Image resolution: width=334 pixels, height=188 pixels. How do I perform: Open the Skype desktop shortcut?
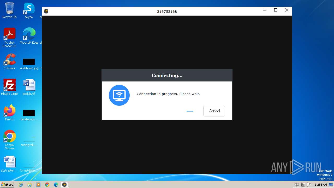29,10
